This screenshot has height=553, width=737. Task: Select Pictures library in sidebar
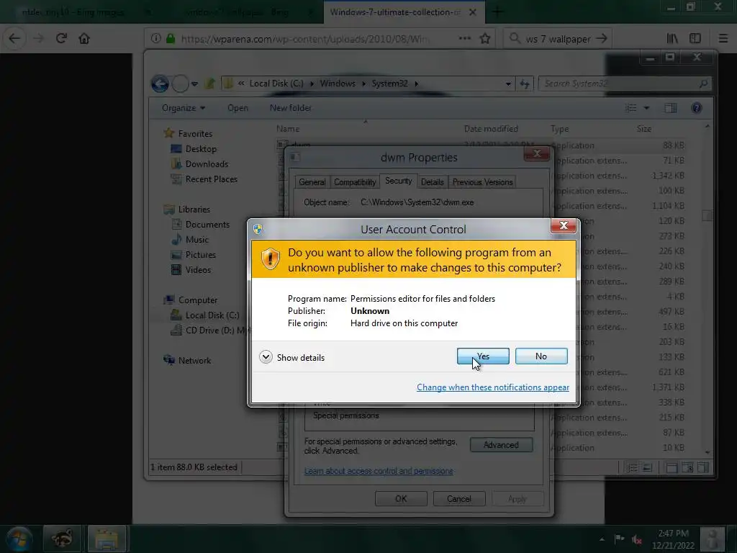pyautogui.click(x=200, y=254)
